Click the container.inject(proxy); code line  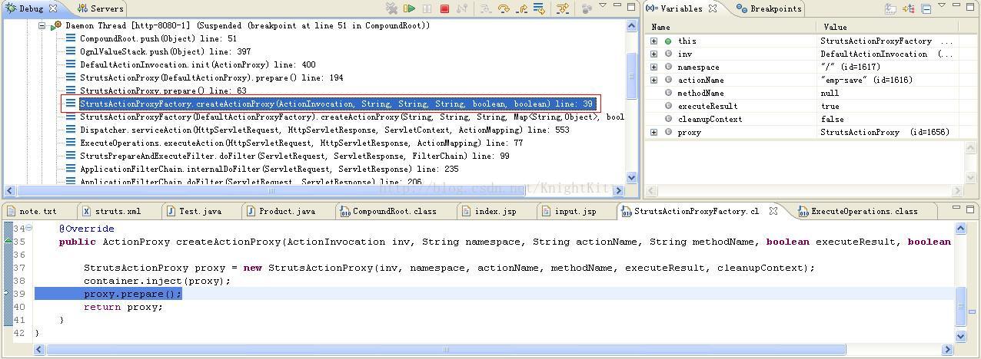tap(157, 281)
